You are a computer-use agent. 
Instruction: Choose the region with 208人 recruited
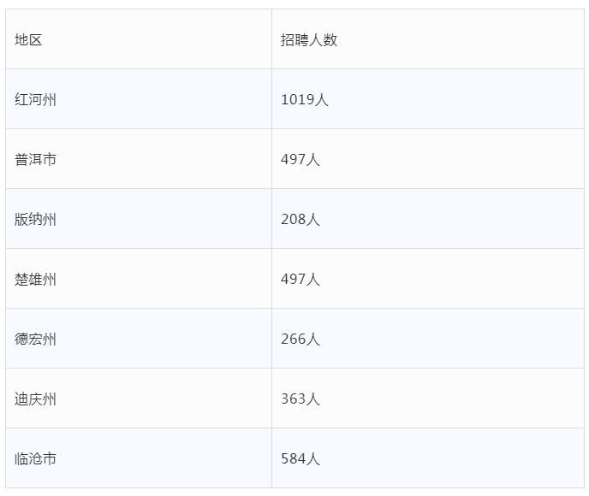coord(35,220)
